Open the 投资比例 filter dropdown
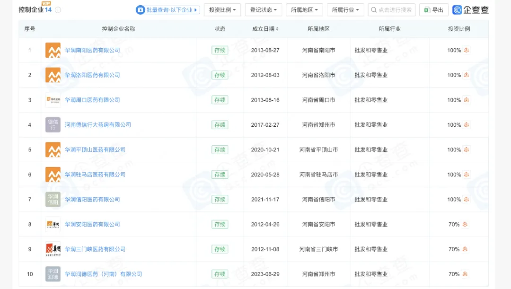Viewport: 511px width, 289px height. 222,10
